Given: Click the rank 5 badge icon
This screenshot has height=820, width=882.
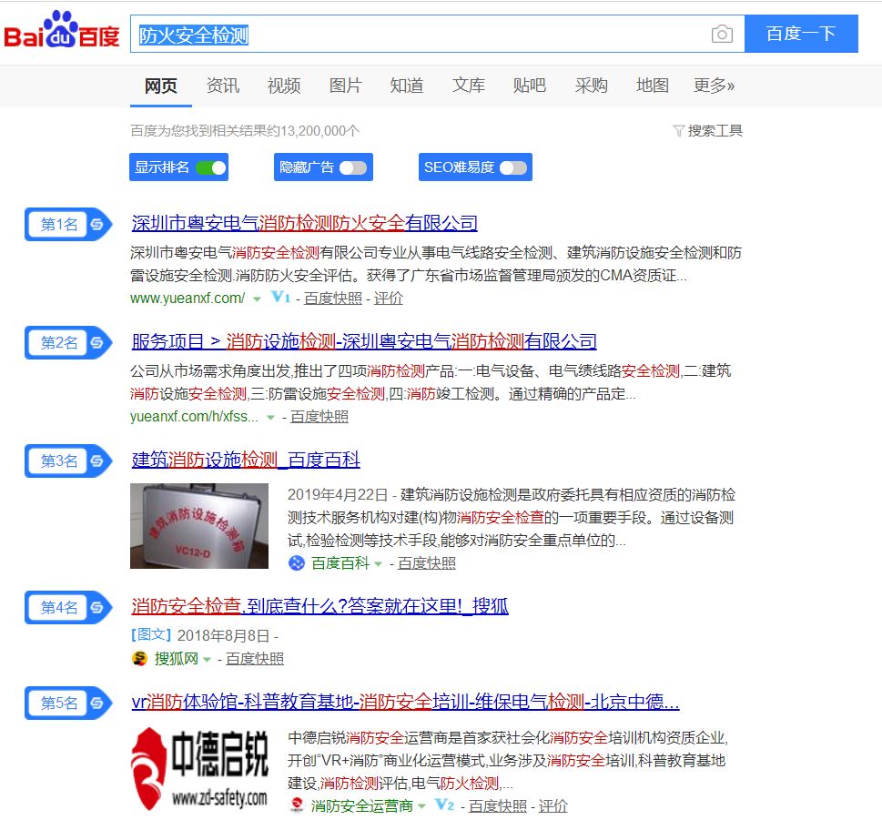Looking at the screenshot, I should coord(97,703).
